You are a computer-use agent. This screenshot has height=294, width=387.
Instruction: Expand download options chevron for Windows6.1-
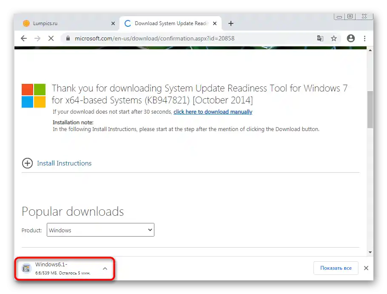point(105,268)
